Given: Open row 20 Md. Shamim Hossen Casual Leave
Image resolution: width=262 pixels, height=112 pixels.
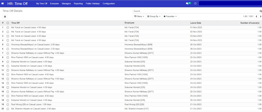Looking at the screenshot, I should pos(33,109).
